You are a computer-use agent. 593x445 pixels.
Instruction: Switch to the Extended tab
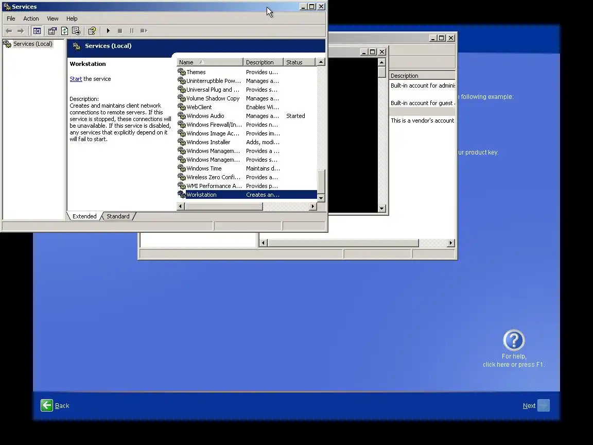click(x=84, y=216)
